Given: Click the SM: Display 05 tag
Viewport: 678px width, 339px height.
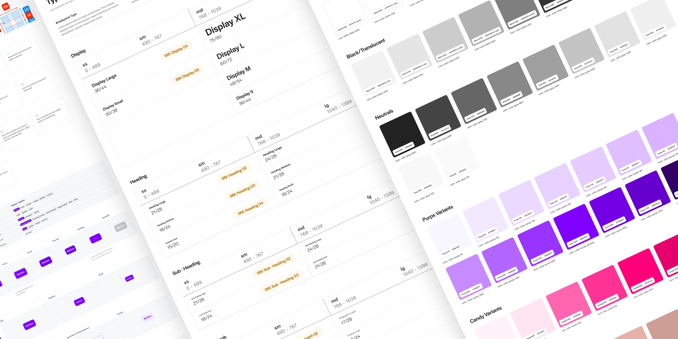Looking at the screenshot, I should (187, 75).
